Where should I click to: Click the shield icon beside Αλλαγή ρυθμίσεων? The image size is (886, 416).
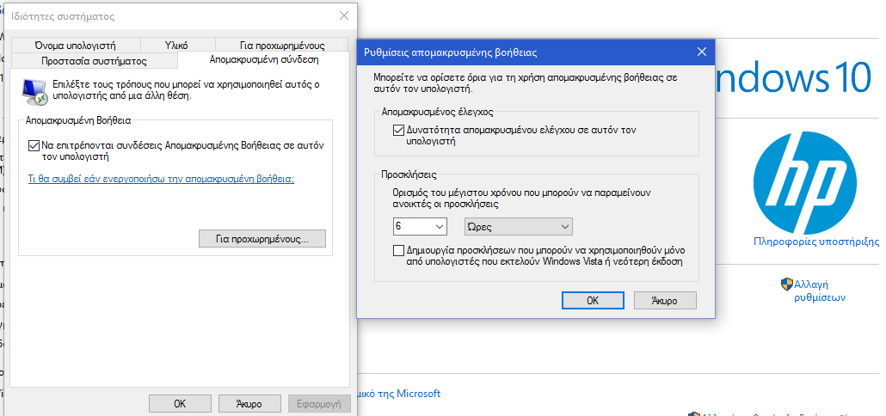(786, 284)
